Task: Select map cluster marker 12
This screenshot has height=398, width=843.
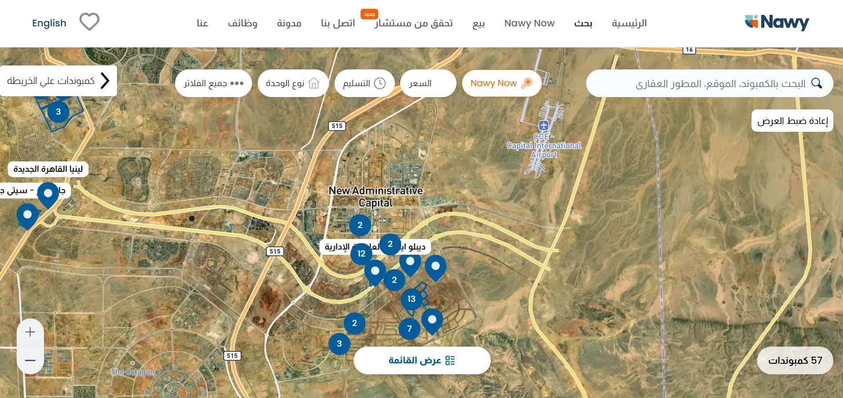Action: click(x=361, y=253)
